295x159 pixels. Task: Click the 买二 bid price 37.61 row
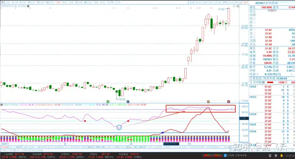(x=272, y=33)
